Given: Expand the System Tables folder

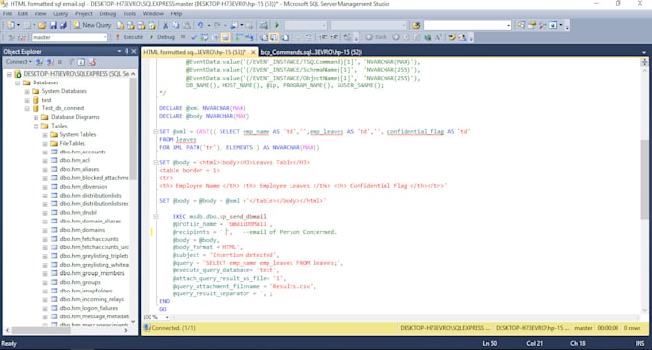Looking at the screenshot, I should (45, 134).
